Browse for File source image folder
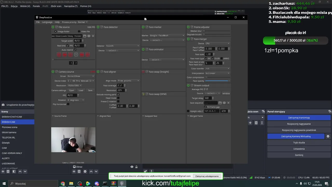This screenshot has width=332, height=187. tap(85, 36)
